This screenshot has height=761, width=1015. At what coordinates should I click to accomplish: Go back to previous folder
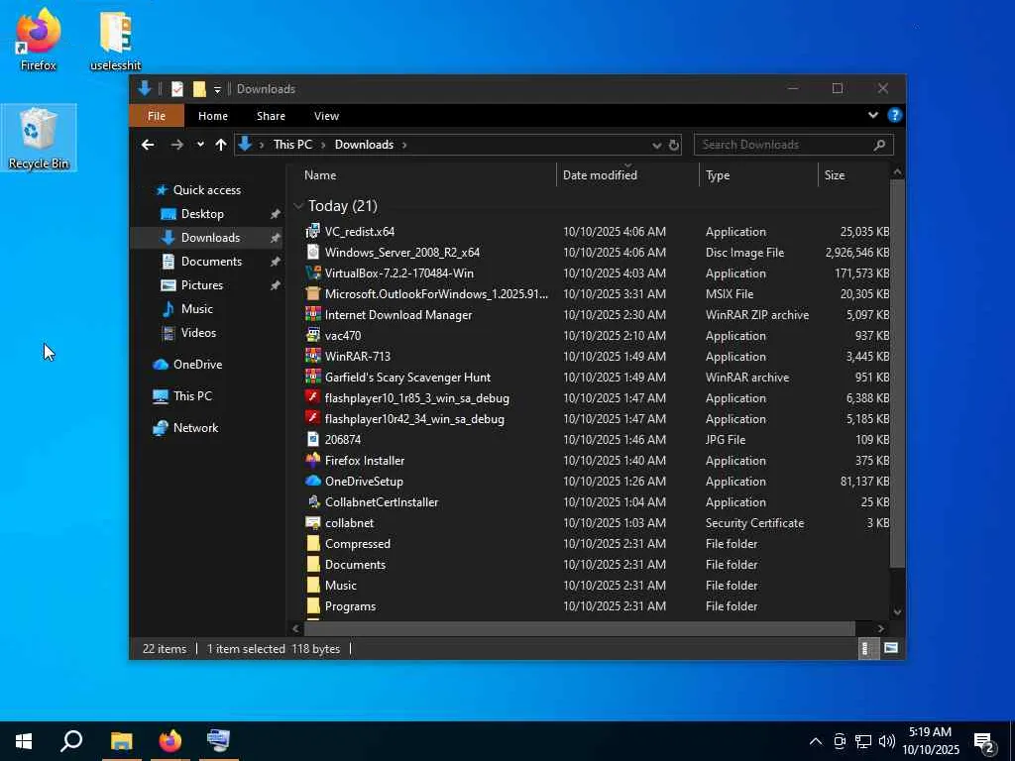point(148,145)
